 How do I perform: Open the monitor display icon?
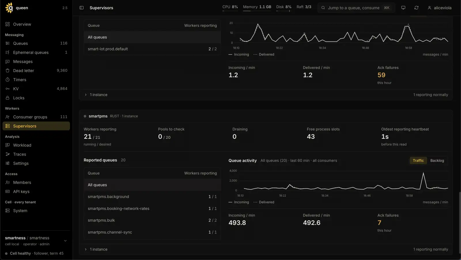click(x=403, y=8)
